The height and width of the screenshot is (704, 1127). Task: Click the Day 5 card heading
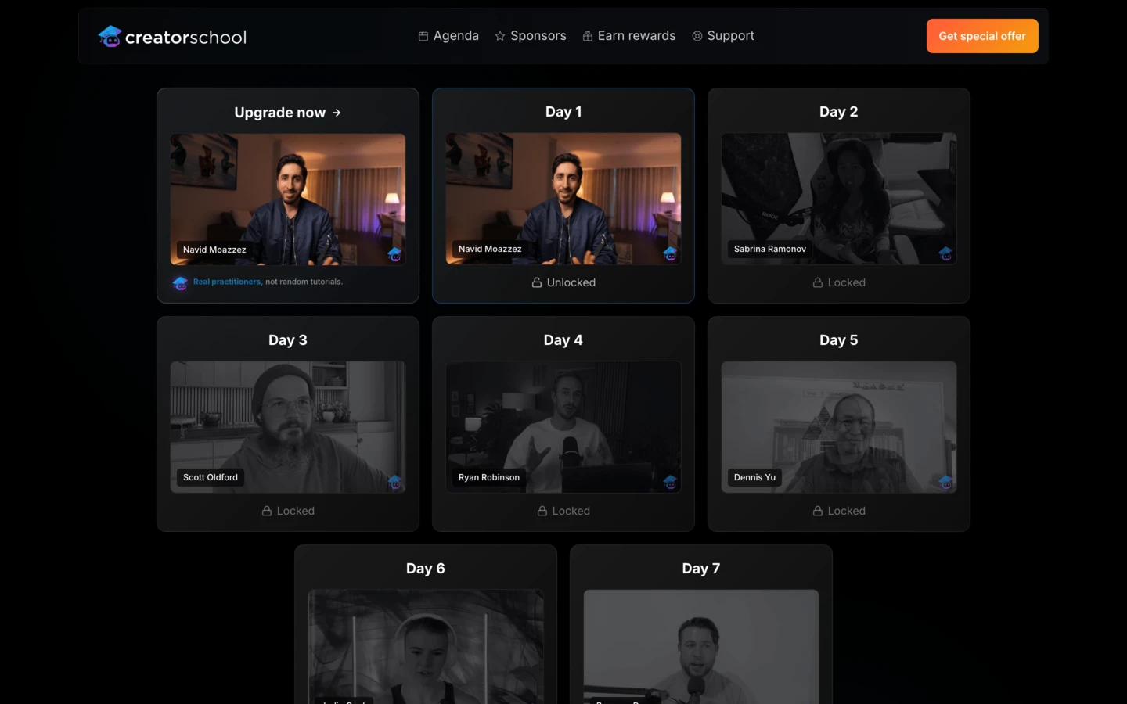839,340
